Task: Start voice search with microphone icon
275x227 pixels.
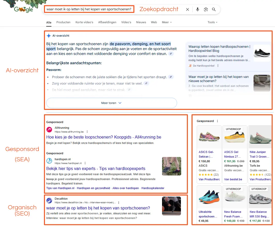Action: pos(197,9)
